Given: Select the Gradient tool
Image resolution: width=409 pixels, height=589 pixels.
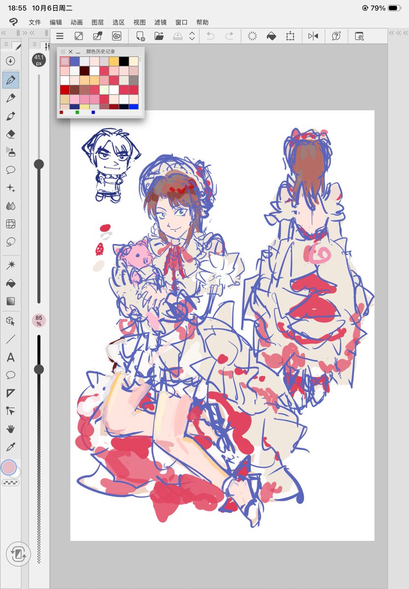Looking at the screenshot, I should (10, 301).
